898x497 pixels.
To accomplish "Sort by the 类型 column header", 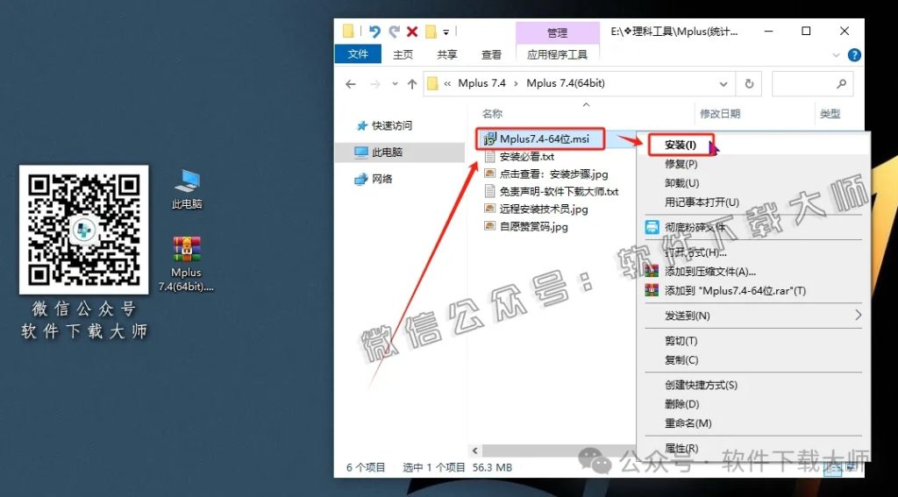I will (x=830, y=114).
